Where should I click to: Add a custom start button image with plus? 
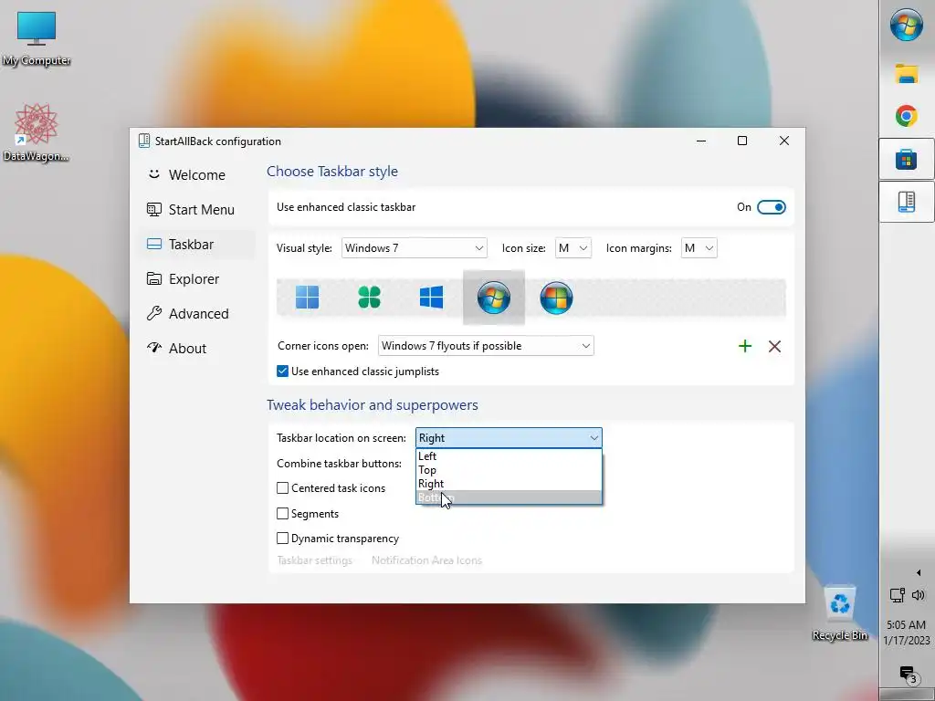click(745, 346)
